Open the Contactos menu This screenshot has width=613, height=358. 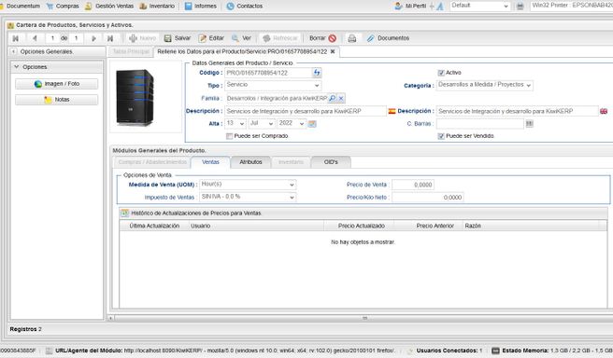pos(245,6)
